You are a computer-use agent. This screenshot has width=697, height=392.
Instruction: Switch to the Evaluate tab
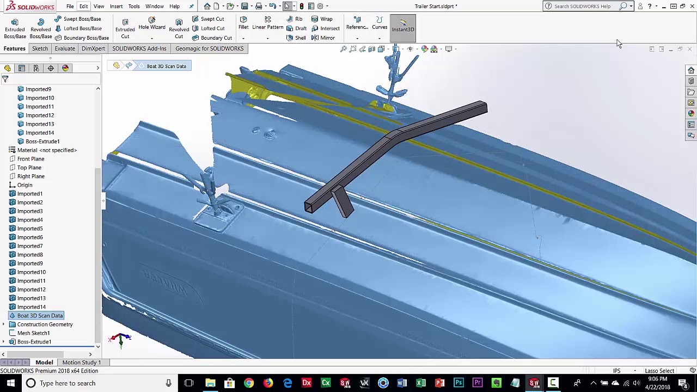[x=65, y=48]
